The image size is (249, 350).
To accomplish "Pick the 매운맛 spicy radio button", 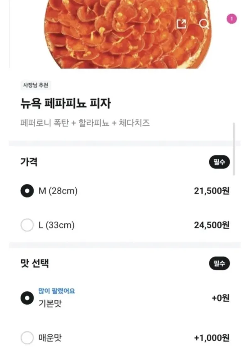I will click(x=27, y=338).
